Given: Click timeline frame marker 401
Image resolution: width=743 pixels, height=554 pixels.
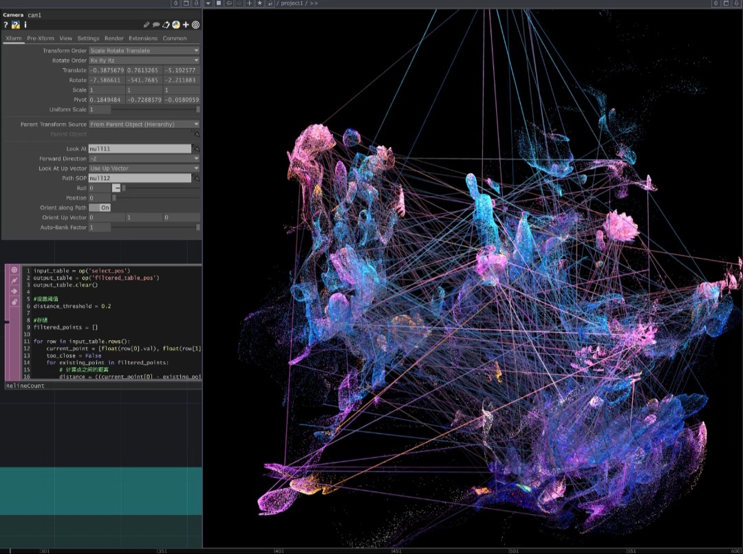Looking at the screenshot, I should tap(279, 551).
